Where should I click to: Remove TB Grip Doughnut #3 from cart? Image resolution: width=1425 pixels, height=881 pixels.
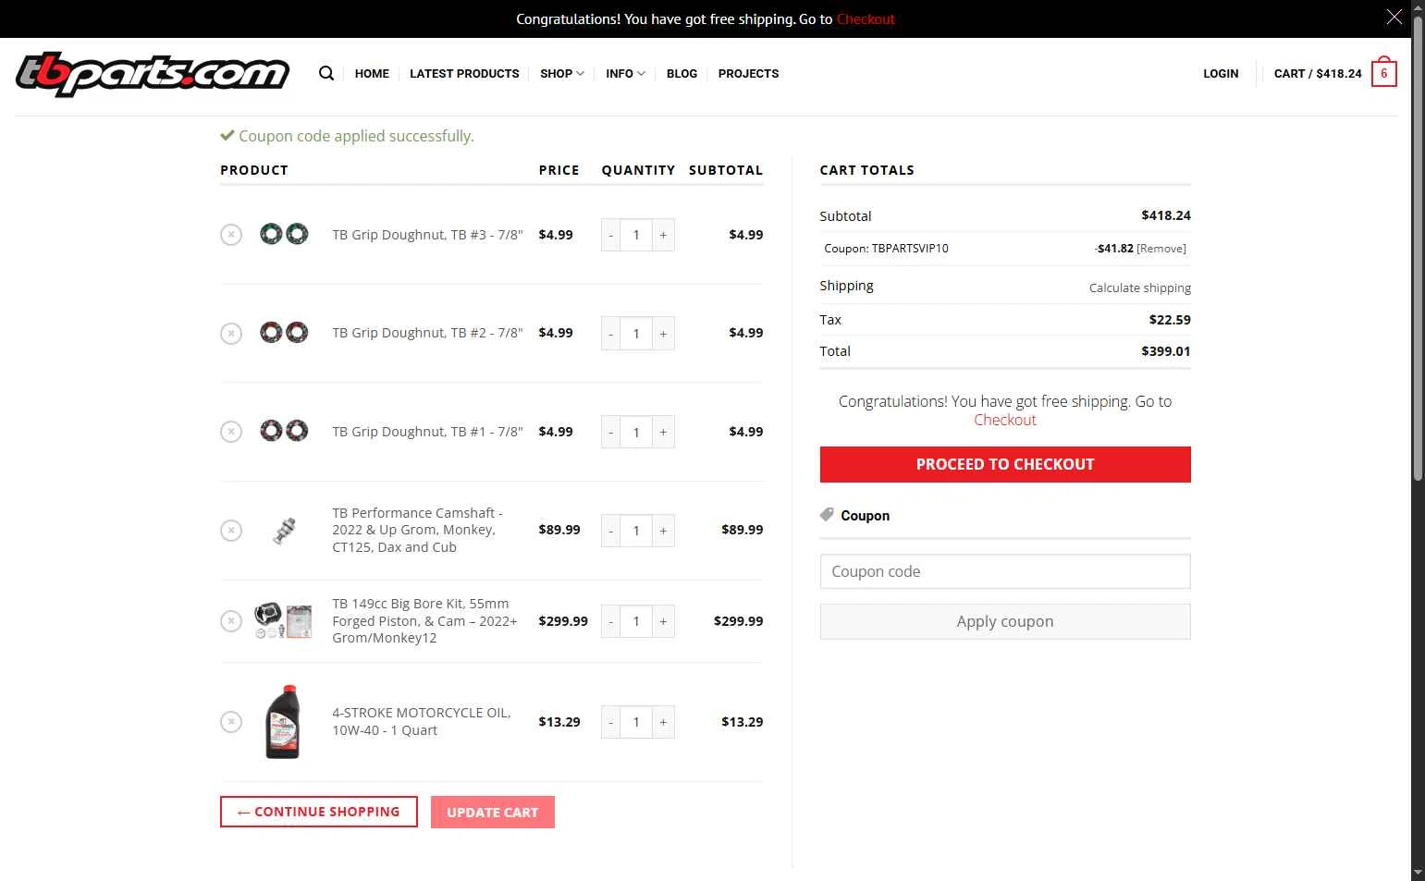(x=231, y=235)
